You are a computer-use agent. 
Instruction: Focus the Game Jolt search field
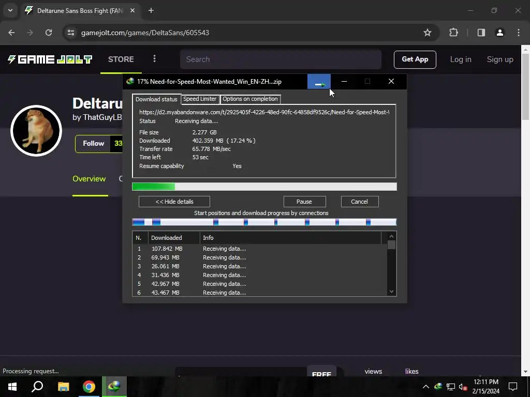click(281, 59)
